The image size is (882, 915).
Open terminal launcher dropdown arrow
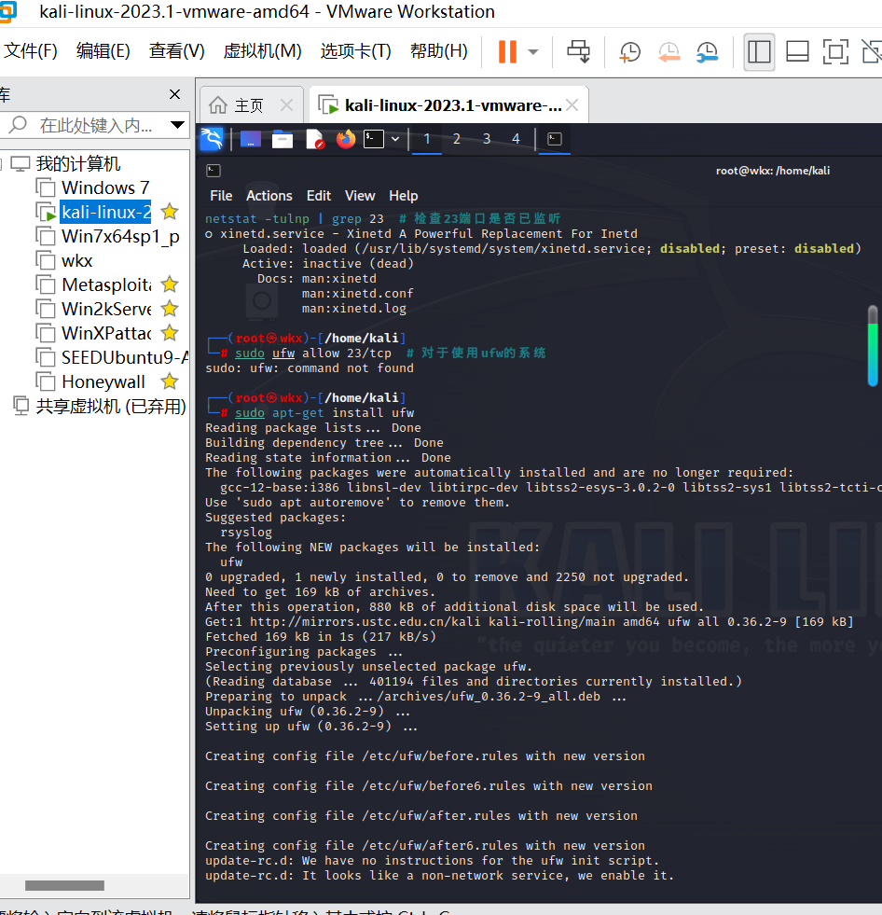[x=395, y=139]
